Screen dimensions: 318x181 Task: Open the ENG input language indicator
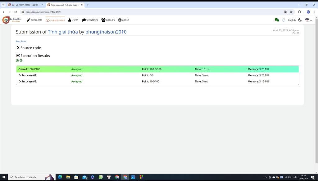click(294, 177)
